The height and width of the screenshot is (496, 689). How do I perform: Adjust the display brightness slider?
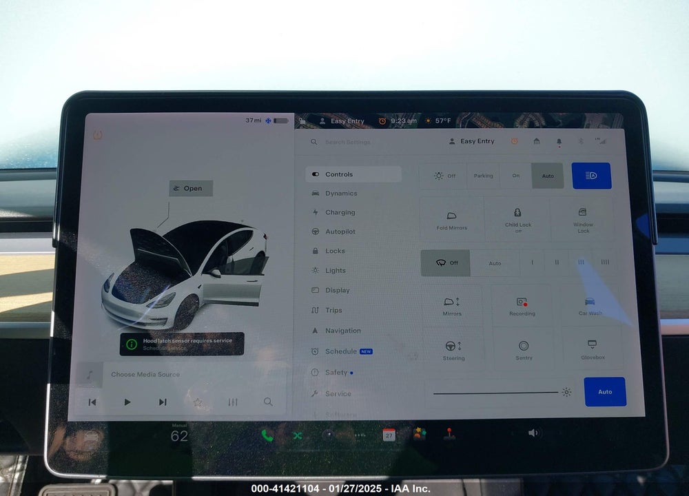[x=495, y=393]
